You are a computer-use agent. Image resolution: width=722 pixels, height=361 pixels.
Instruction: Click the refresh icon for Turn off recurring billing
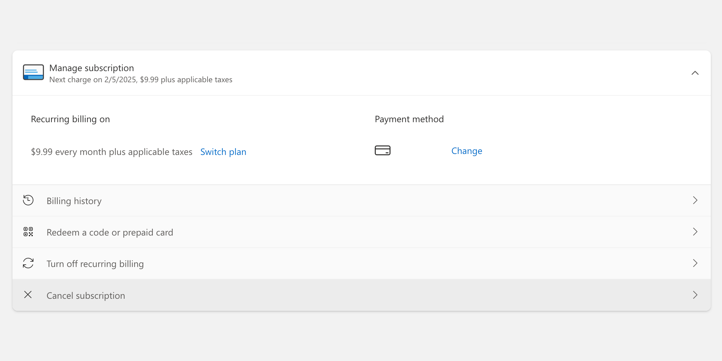29,263
